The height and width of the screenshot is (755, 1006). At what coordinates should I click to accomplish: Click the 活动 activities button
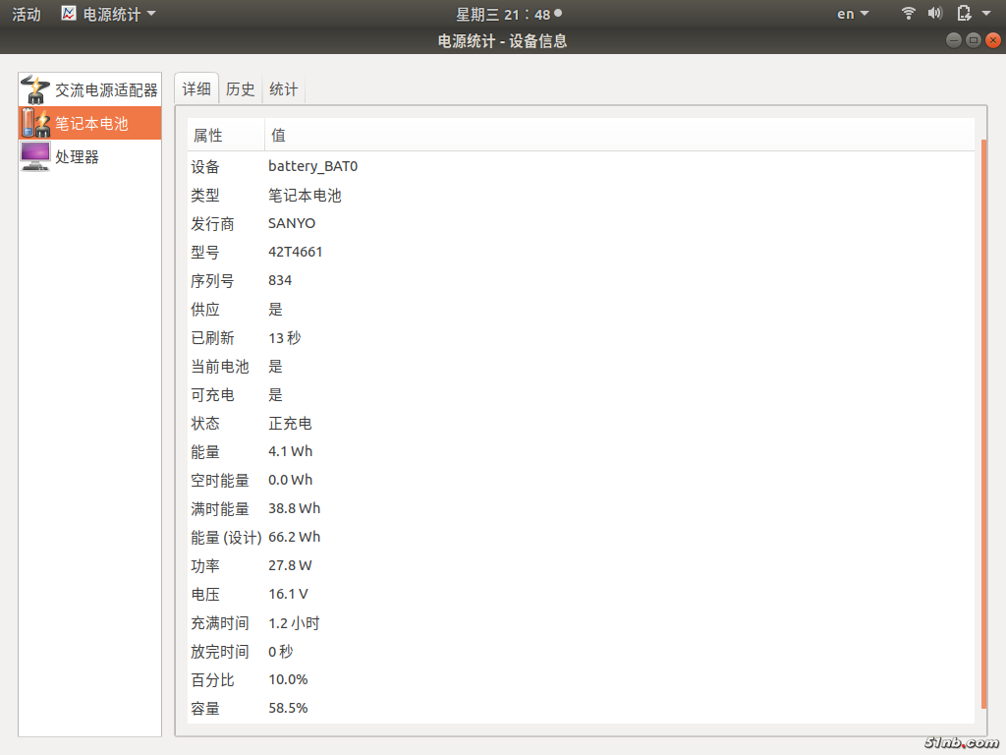click(x=27, y=14)
